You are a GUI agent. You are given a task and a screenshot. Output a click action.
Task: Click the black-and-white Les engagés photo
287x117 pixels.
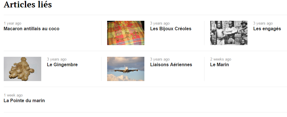click(x=229, y=33)
